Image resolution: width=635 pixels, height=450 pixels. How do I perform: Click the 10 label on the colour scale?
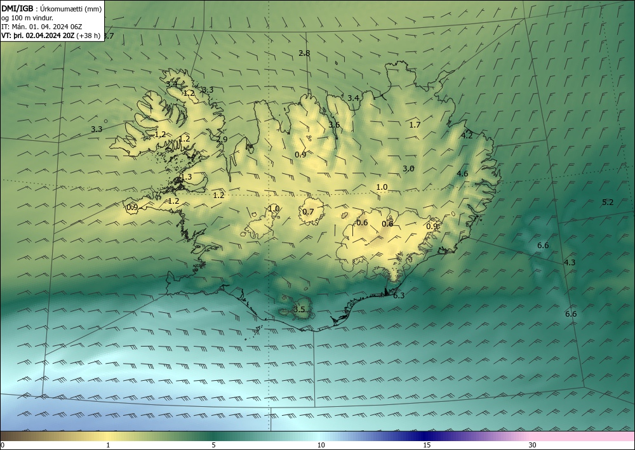[321, 445]
